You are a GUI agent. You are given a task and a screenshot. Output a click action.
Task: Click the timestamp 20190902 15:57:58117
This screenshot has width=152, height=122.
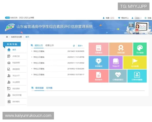(x=76, y=75)
